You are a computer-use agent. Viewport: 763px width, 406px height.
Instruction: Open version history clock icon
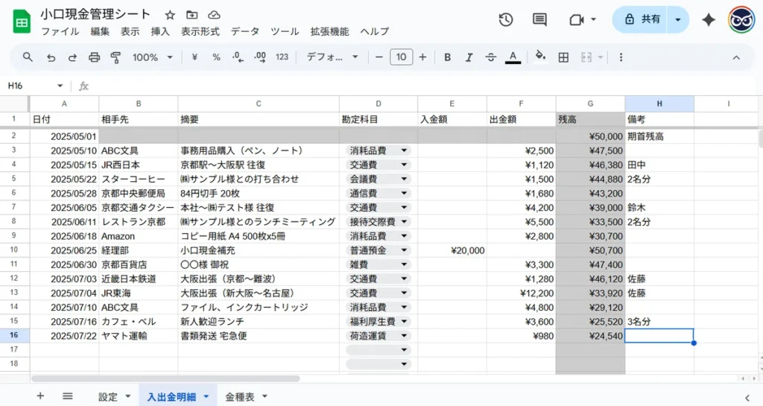point(506,20)
